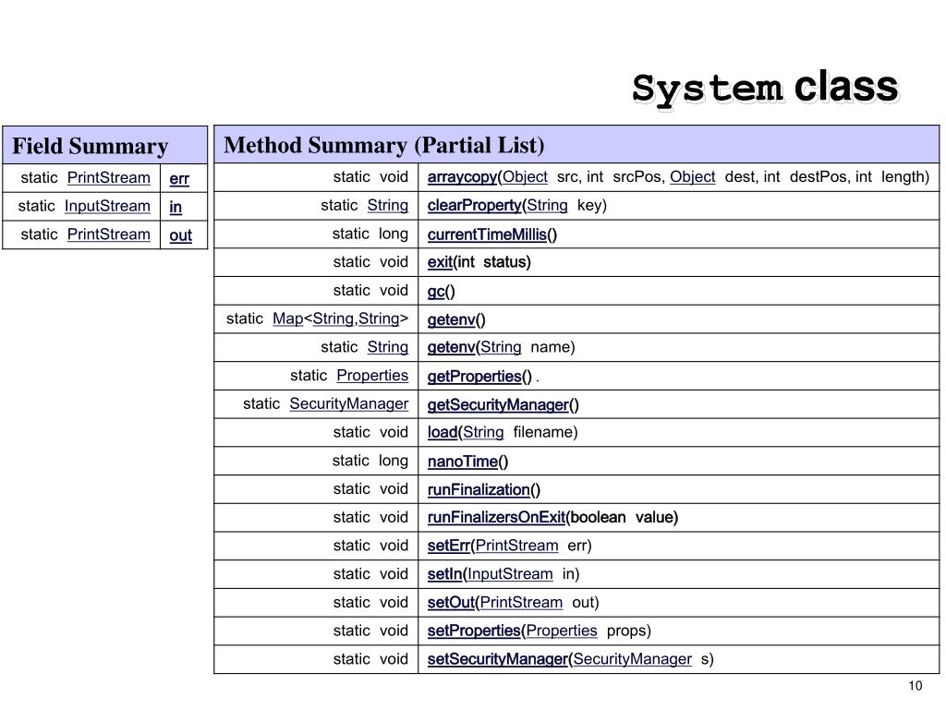The width and height of the screenshot is (946, 709).
Task: Click SecurityManager return type link
Action: coord(348,404)
